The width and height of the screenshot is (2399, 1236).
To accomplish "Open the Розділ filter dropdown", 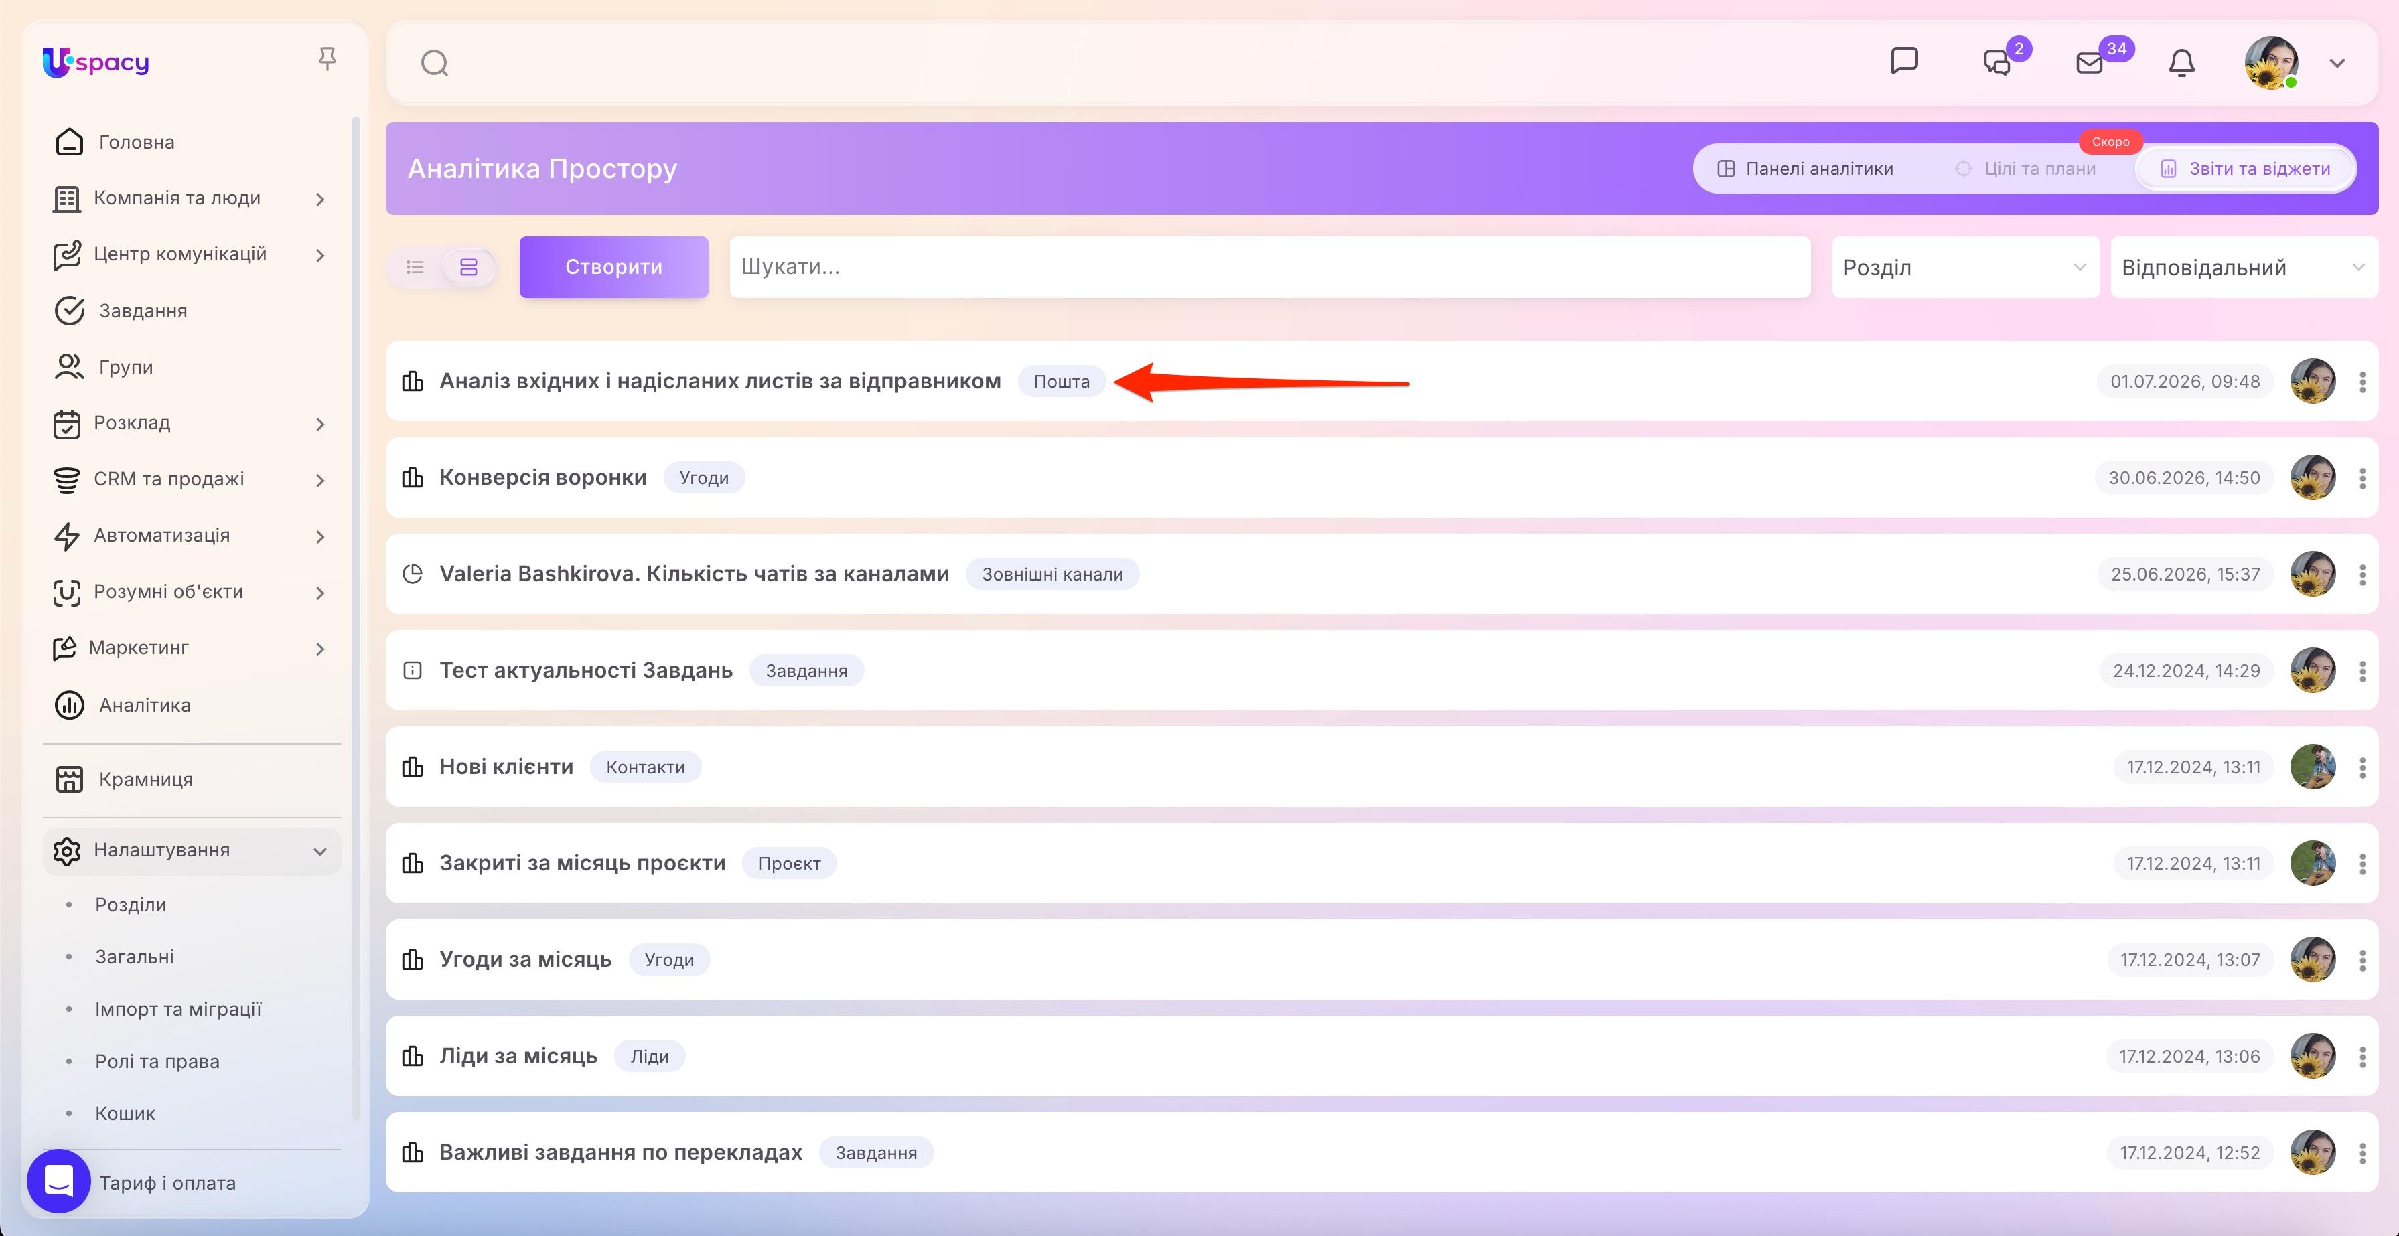I will click(1965, 267).
